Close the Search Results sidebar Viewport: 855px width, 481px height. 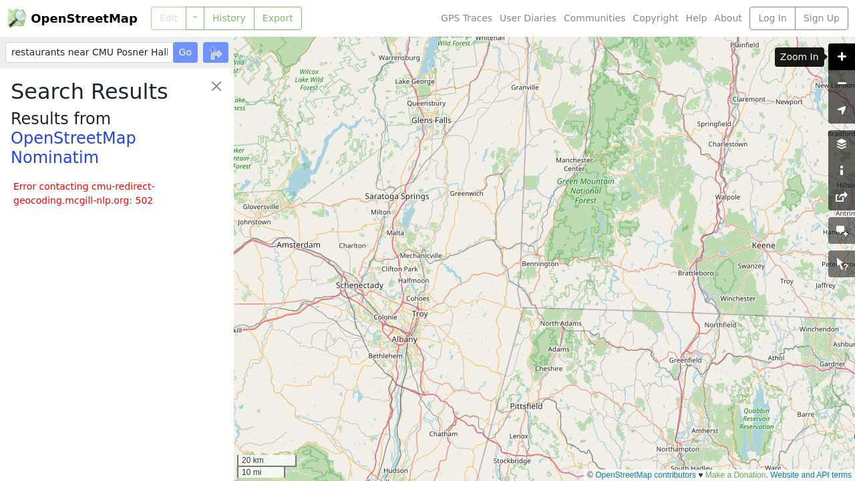pos(216,86)
